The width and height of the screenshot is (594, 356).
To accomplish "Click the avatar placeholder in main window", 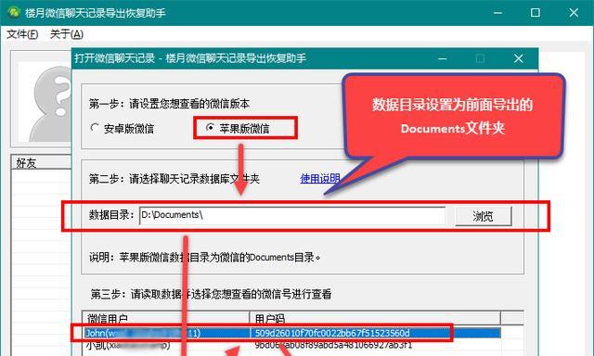I will (45, 102).
